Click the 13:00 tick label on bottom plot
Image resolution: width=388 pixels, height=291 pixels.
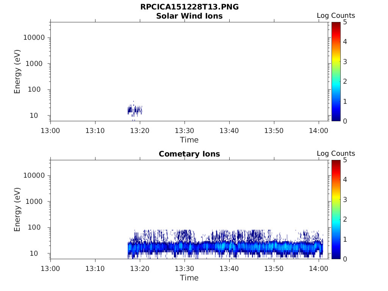[50, 268]
